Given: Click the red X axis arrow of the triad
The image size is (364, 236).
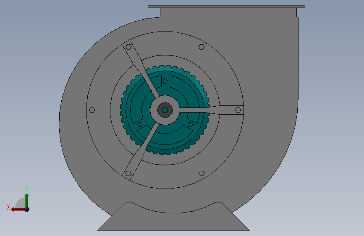Looking at the screenshot, I should click(x=18, y=210).
